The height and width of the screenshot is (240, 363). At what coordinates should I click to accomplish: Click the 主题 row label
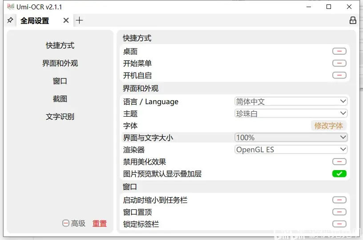(x=130, y=114)
